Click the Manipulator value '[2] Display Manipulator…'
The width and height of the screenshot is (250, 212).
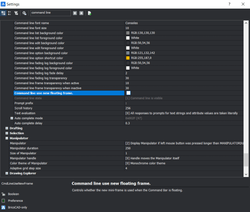tap(184, 143)
